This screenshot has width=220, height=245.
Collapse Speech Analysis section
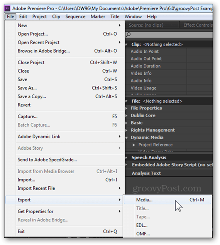coord(126,158)
